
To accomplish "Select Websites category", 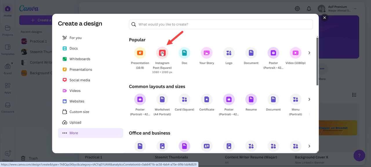I will pyautogui.click(x=90, y=101).
